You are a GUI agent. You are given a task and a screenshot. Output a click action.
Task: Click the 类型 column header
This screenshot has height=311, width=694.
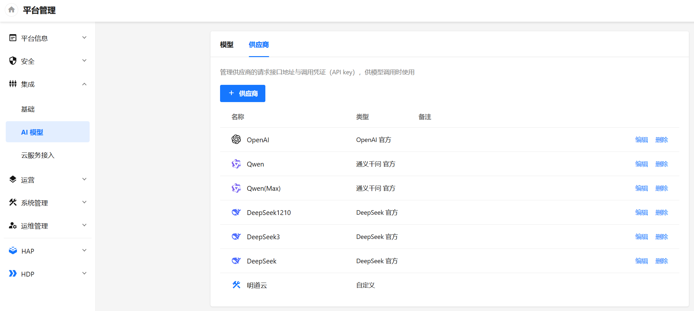pos(362,117)
